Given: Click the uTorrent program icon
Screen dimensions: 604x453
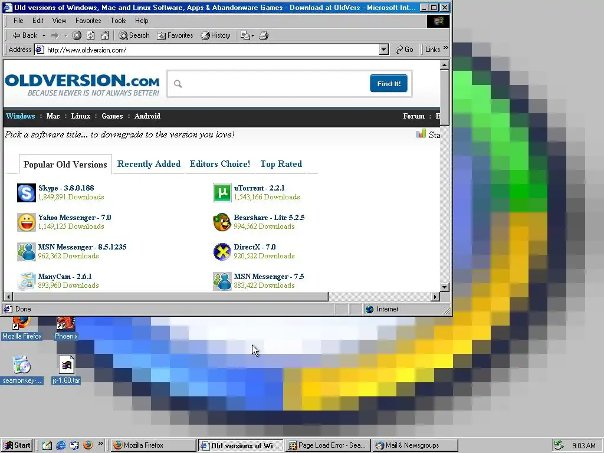Looking at the screenshot, I should (222, 193).
